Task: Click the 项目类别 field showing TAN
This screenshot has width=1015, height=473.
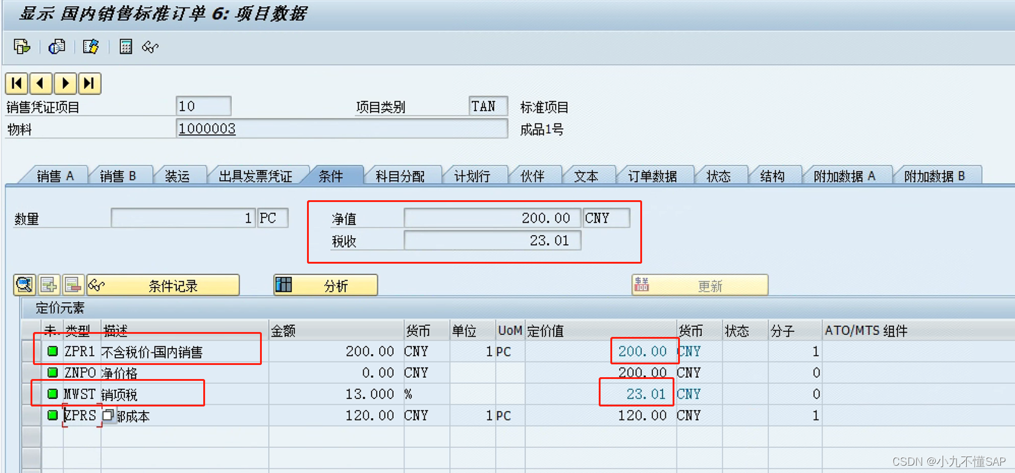Action: [488, 106]
